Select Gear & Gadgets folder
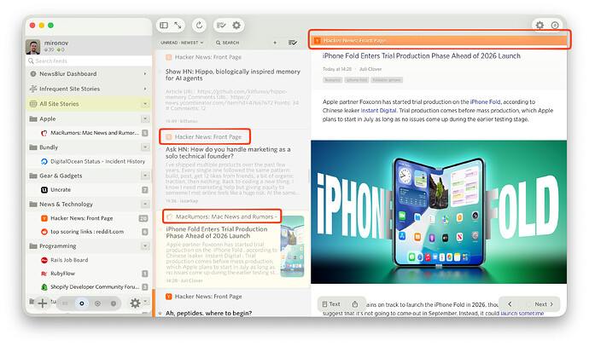The height and width of the screenshot is (346, 589). 89,176
